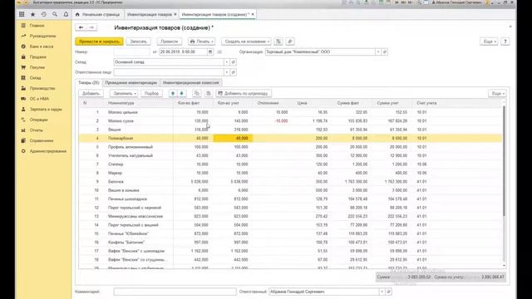Screen dimensions: 532x299
Task: Move row down arrow icon
Action: point(181,93)
